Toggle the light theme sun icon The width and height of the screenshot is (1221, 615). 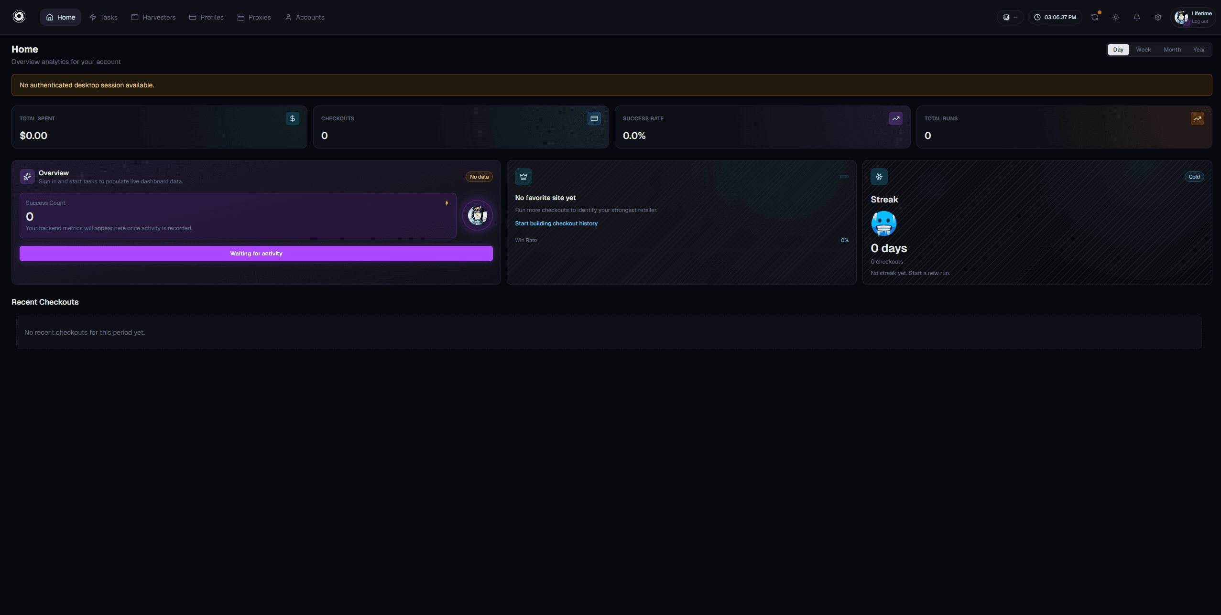[x=1116, y=17]
